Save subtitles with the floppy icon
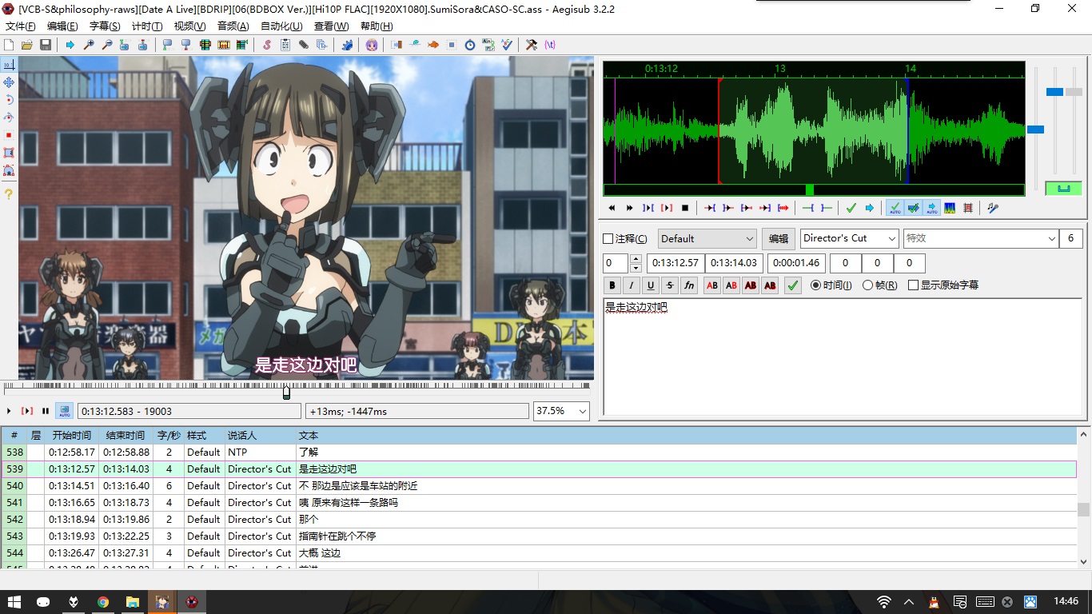 pos(45,45)
